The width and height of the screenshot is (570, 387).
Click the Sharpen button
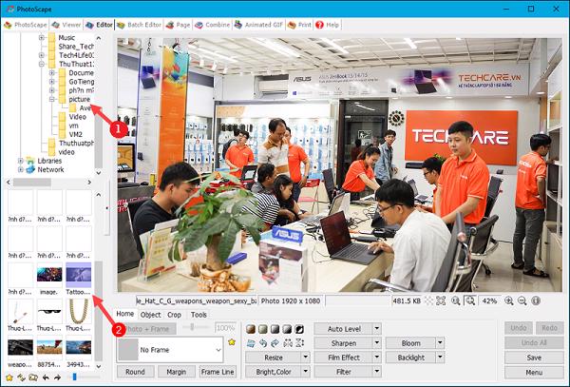(344, 343)
